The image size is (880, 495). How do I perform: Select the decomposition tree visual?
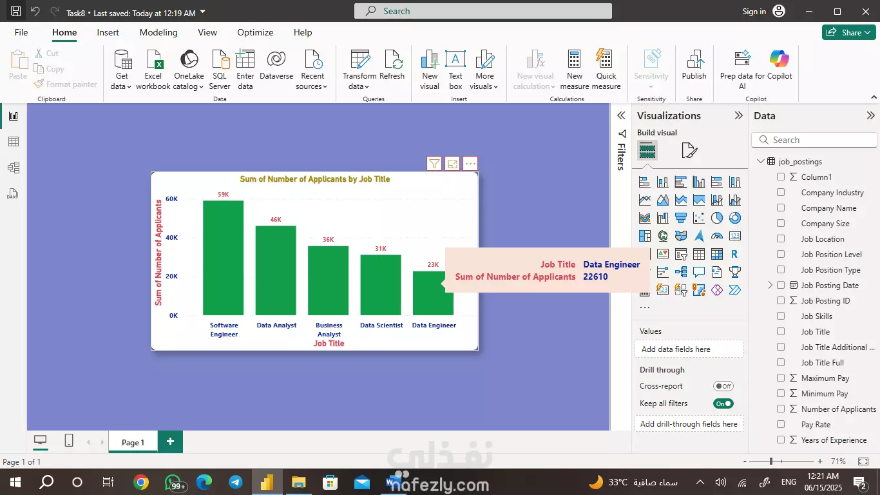pos(681,272)
